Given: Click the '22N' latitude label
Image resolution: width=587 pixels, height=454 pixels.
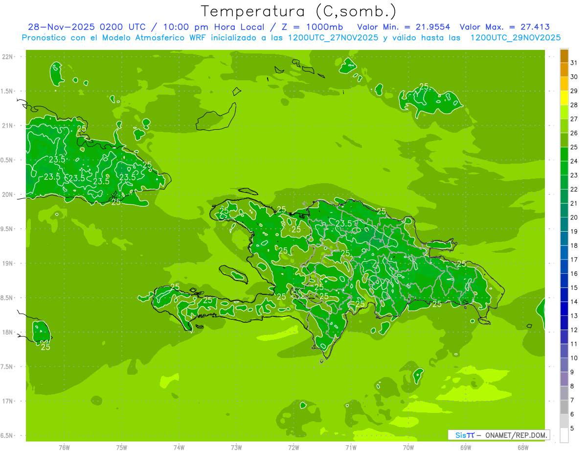Looking at the screenshot, I should pos(8,56).
